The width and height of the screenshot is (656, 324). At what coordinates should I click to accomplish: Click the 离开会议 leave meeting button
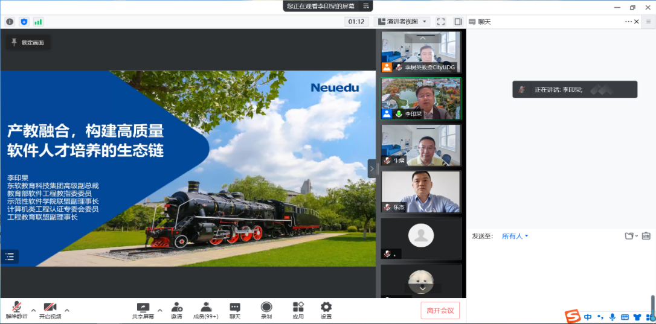(440, 310)
